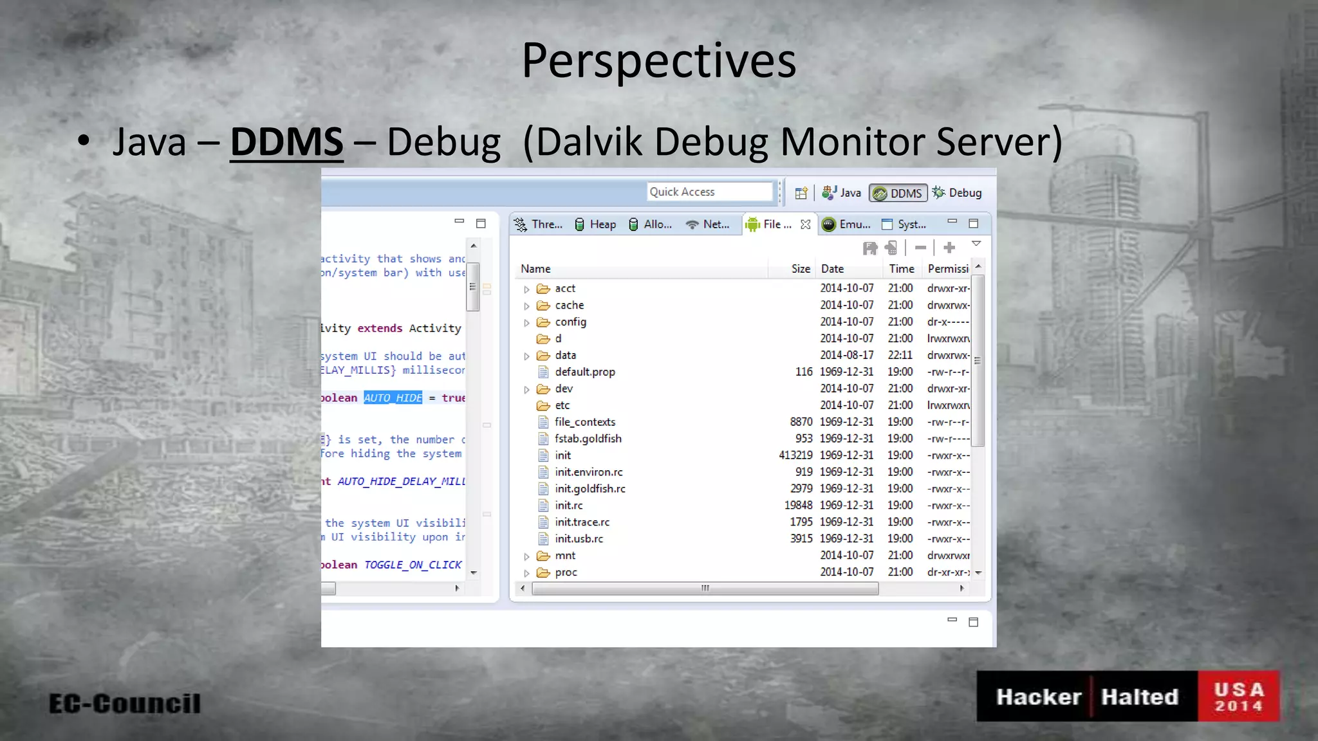Switch to the Debug perspective
Image resolution: width=1318 pixels, height=741 pixels.
tap(957, 193)
